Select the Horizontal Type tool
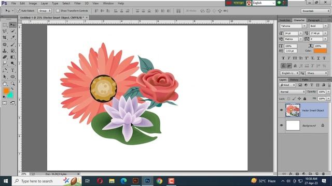Screen dimensions: 332x186 click(x=12, y=70)
